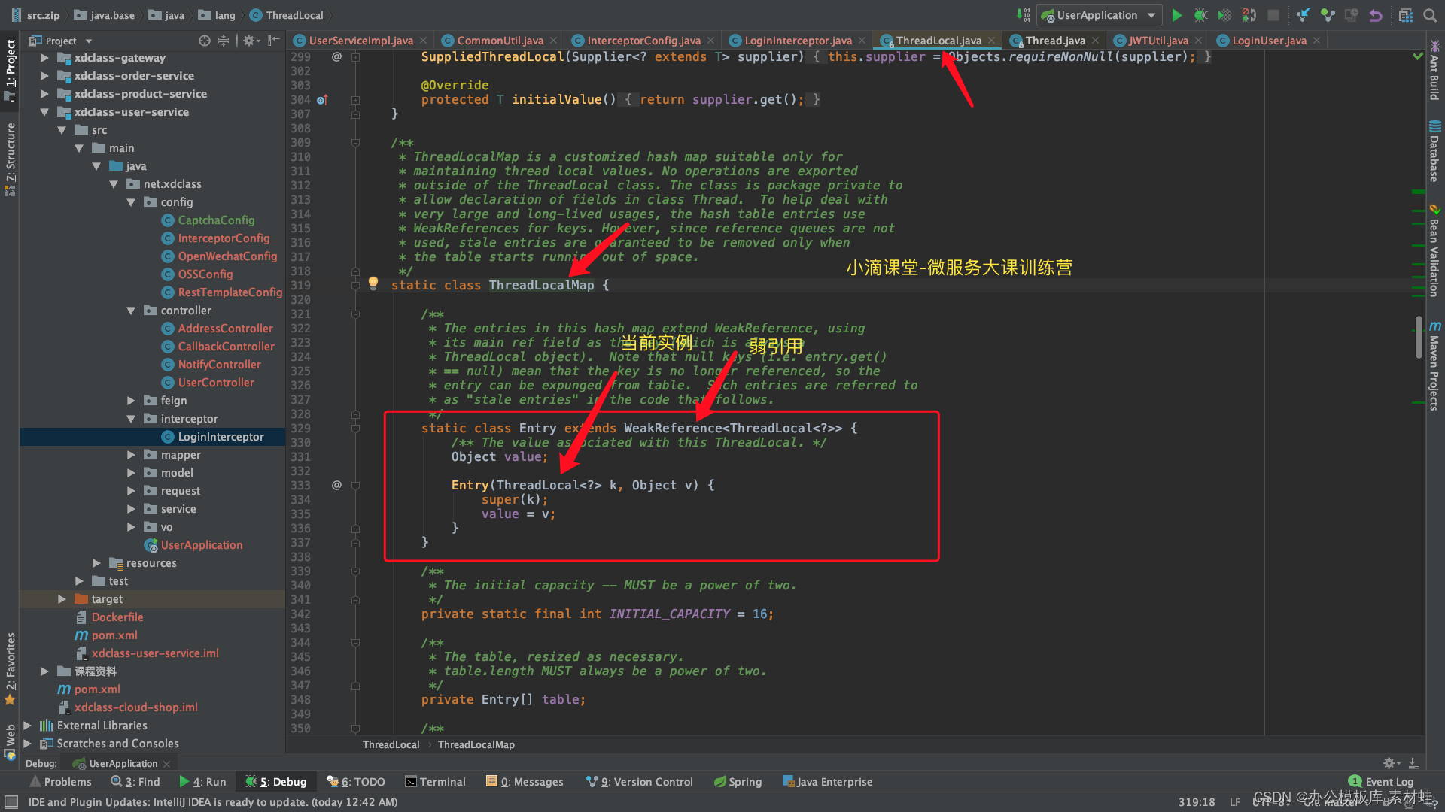Click Collapse All icon in Project panel
This screenshot has width=1445, height=812.
[224, 41]
